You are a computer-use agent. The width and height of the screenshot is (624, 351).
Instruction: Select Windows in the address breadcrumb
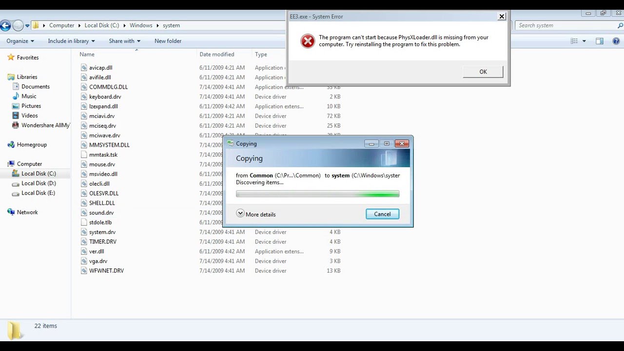click(x=141, y=25)
